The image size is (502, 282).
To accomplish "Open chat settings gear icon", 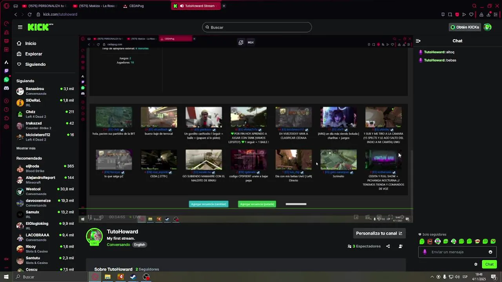I will [x=476, y=264].
